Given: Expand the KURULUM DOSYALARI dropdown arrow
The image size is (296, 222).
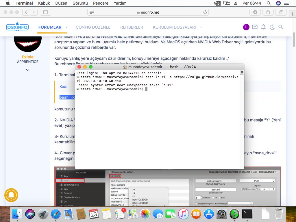Looking at the screenshot, I should [x=201, y=27].
